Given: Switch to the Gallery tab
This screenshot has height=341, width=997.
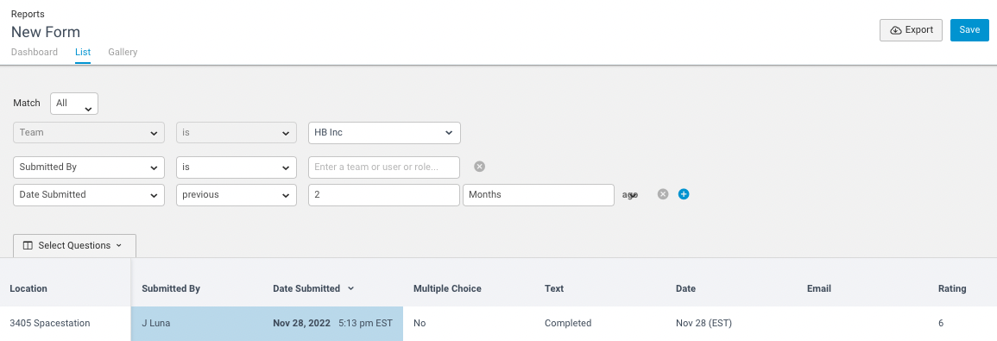Looking at the screenshot, I should [123, 52].
